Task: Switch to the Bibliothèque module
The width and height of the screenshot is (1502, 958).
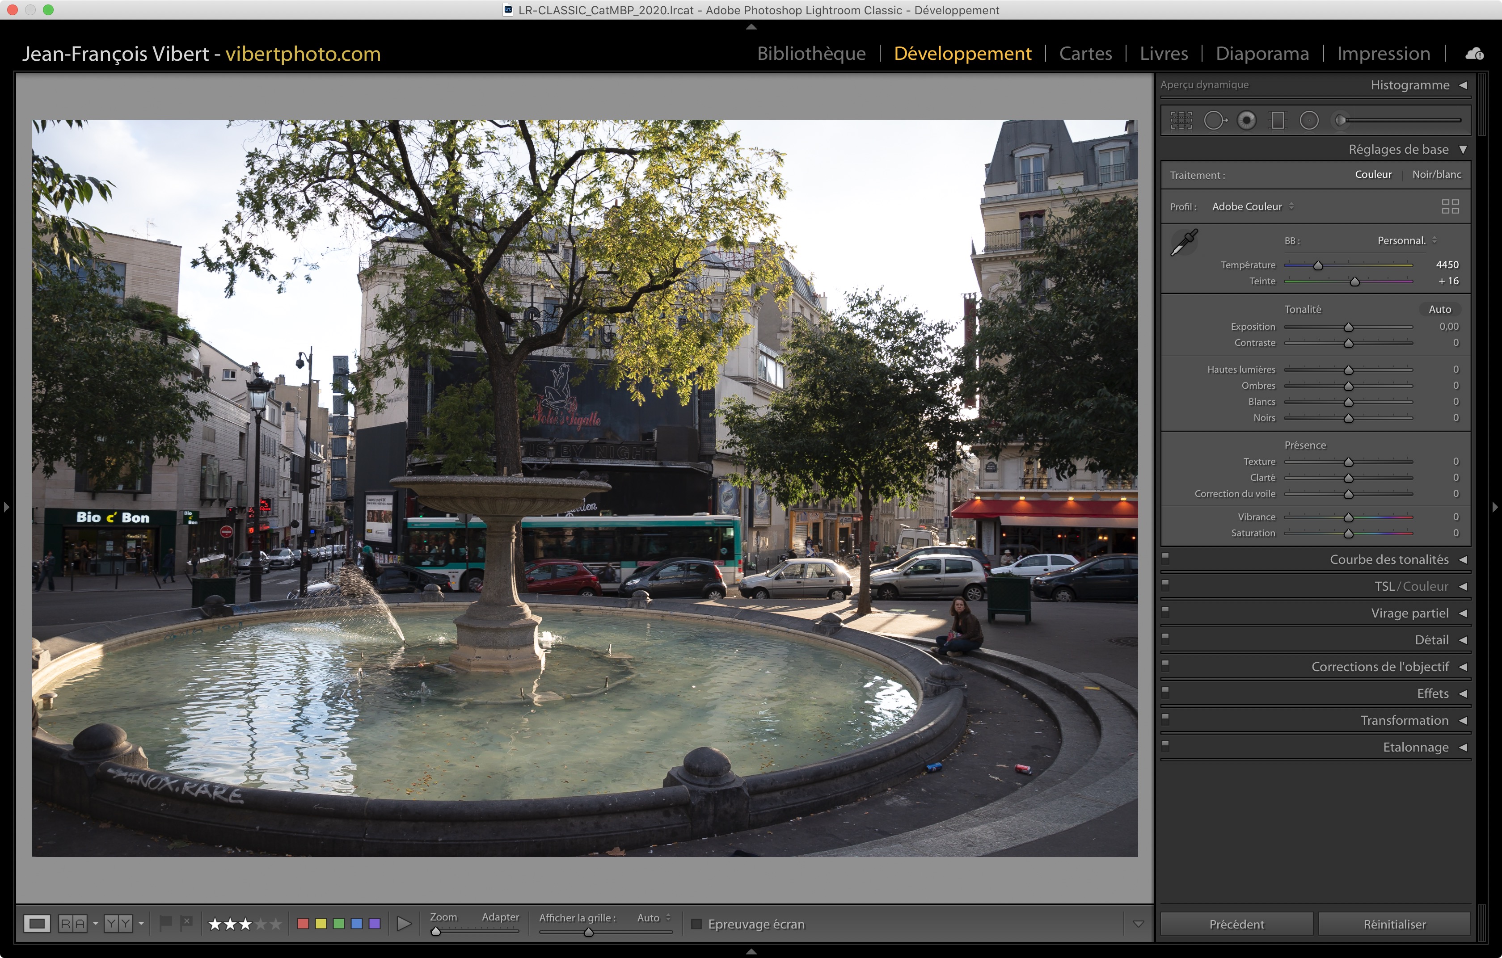Action: tap(811, 54)
